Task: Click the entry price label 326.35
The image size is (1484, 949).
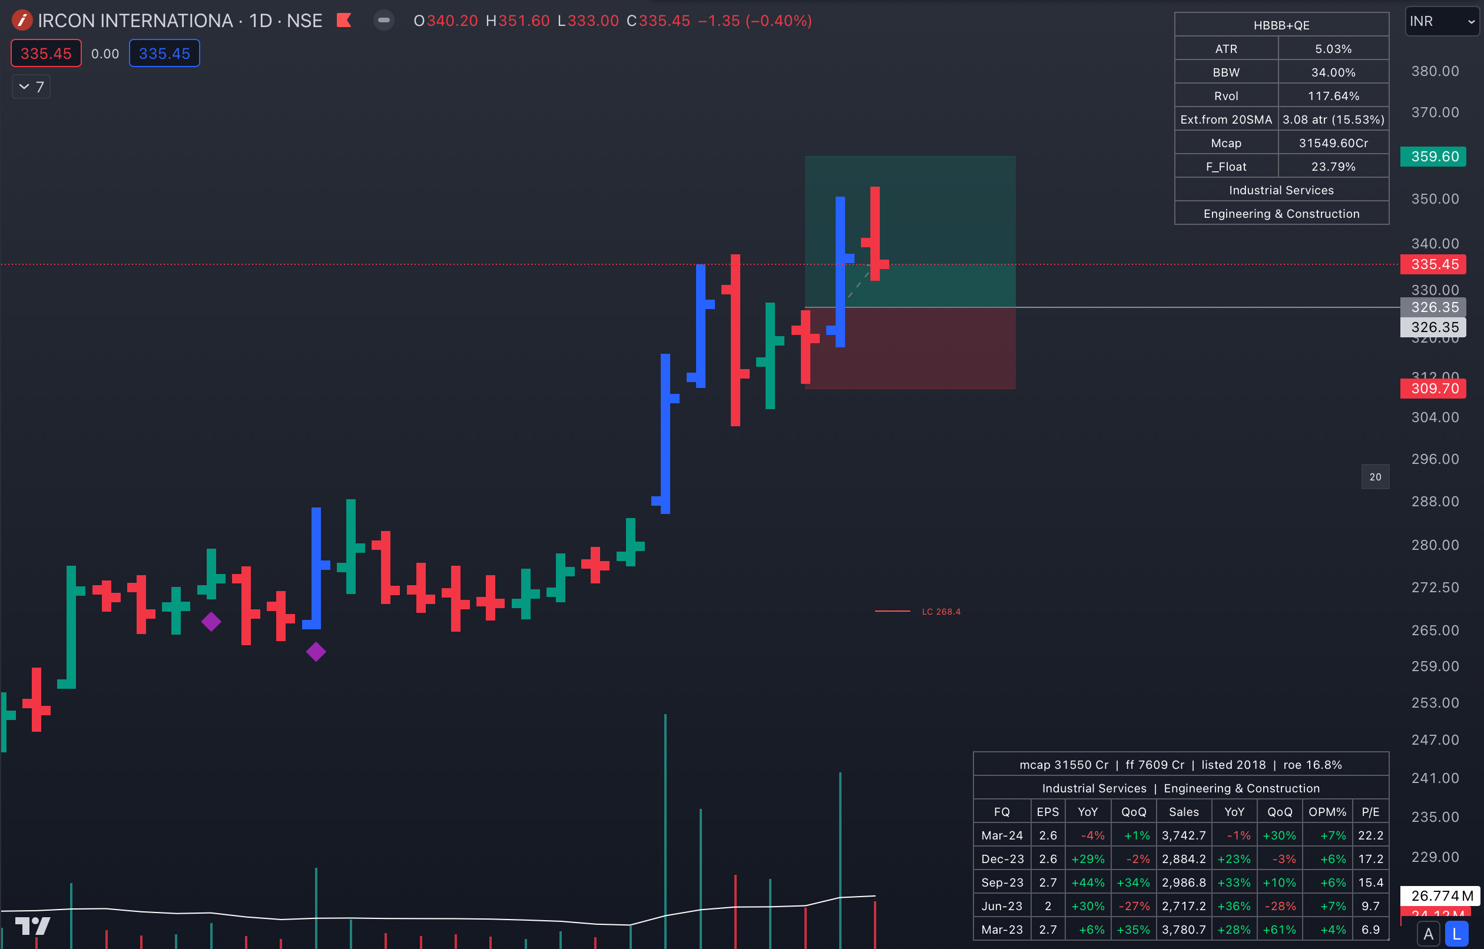Action: 1433,307
